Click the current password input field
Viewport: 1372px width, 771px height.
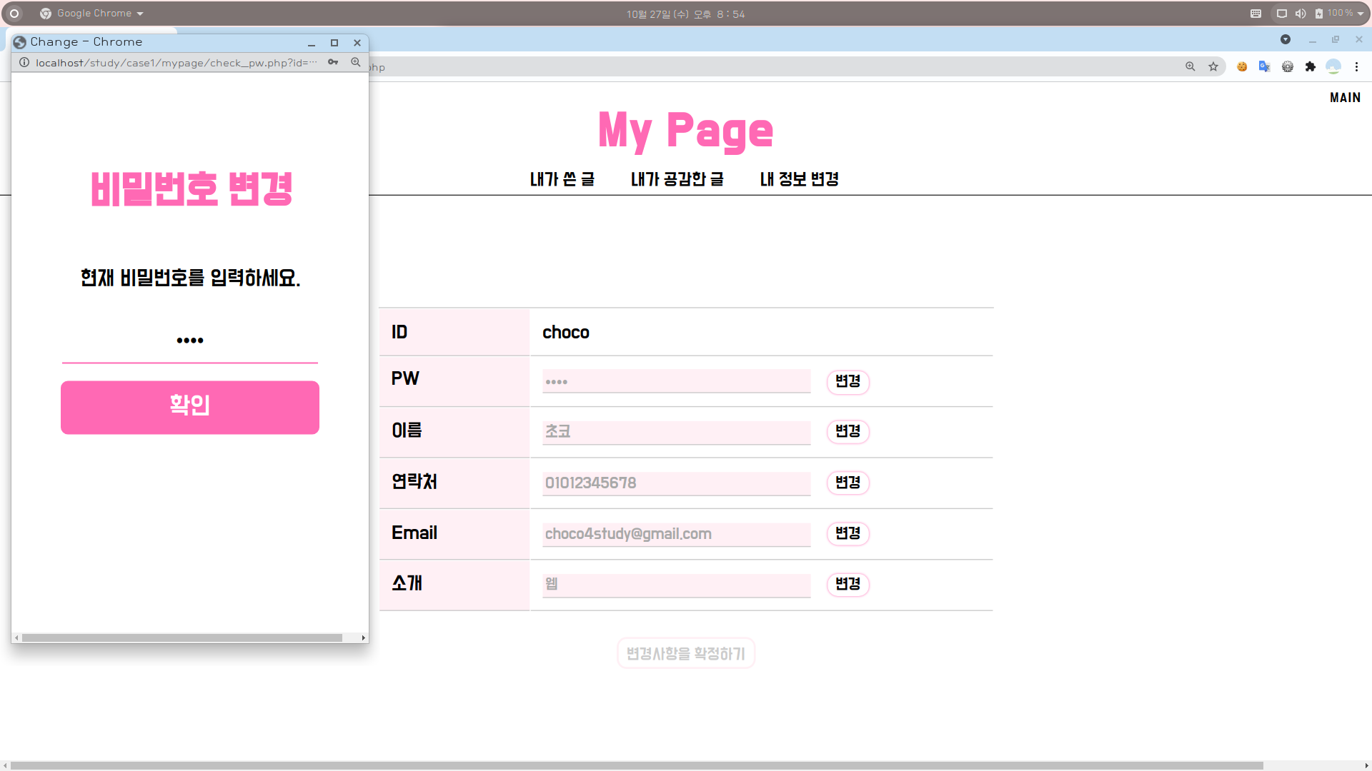point(189,341)
